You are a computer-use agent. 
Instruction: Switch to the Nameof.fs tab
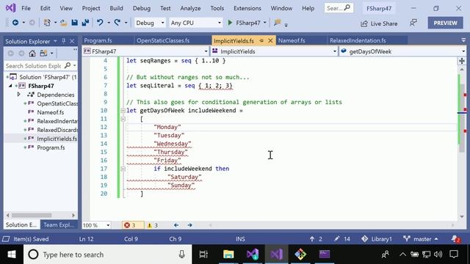pyautogui.click(x=292, y=40)
